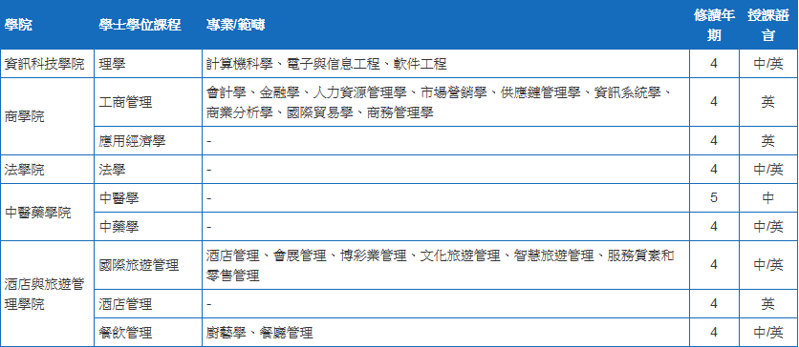799x347 pixels.
Task: Select the 酒店管理 degree programme cell
Action: point(148,304)
